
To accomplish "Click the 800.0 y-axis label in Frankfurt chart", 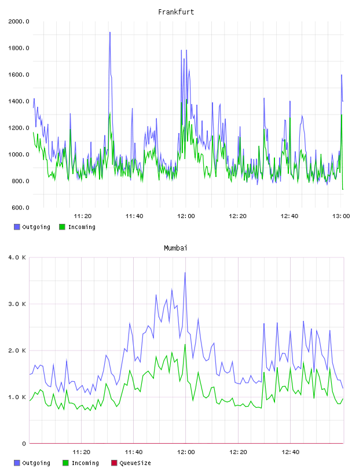I will click(20, 181).
